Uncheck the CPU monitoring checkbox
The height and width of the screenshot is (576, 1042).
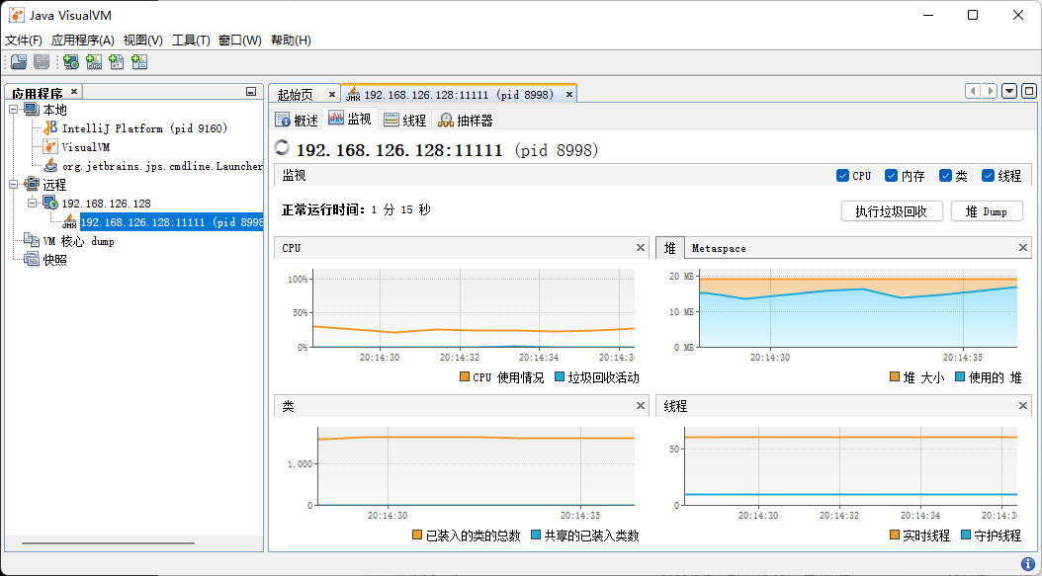pos(842,176)
